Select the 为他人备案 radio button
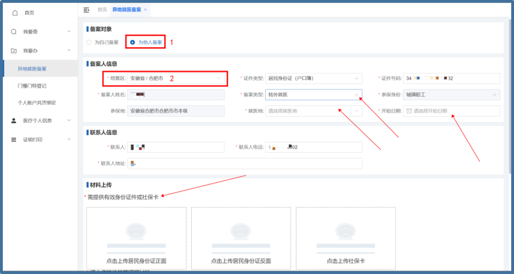 133,42
